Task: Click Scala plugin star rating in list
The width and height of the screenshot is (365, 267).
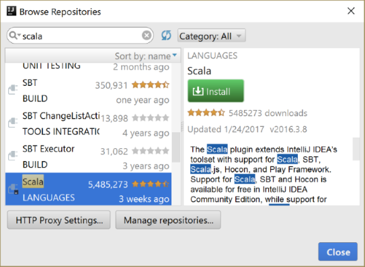Action: pyautogui.click(x=151, y=184)
